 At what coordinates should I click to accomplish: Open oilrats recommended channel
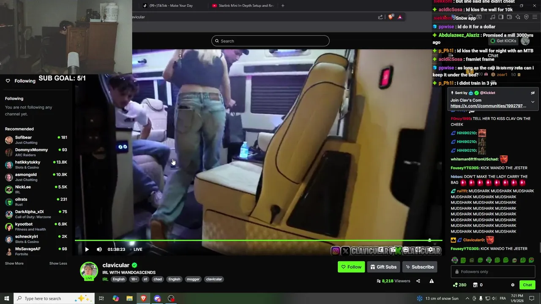(36, 202)
